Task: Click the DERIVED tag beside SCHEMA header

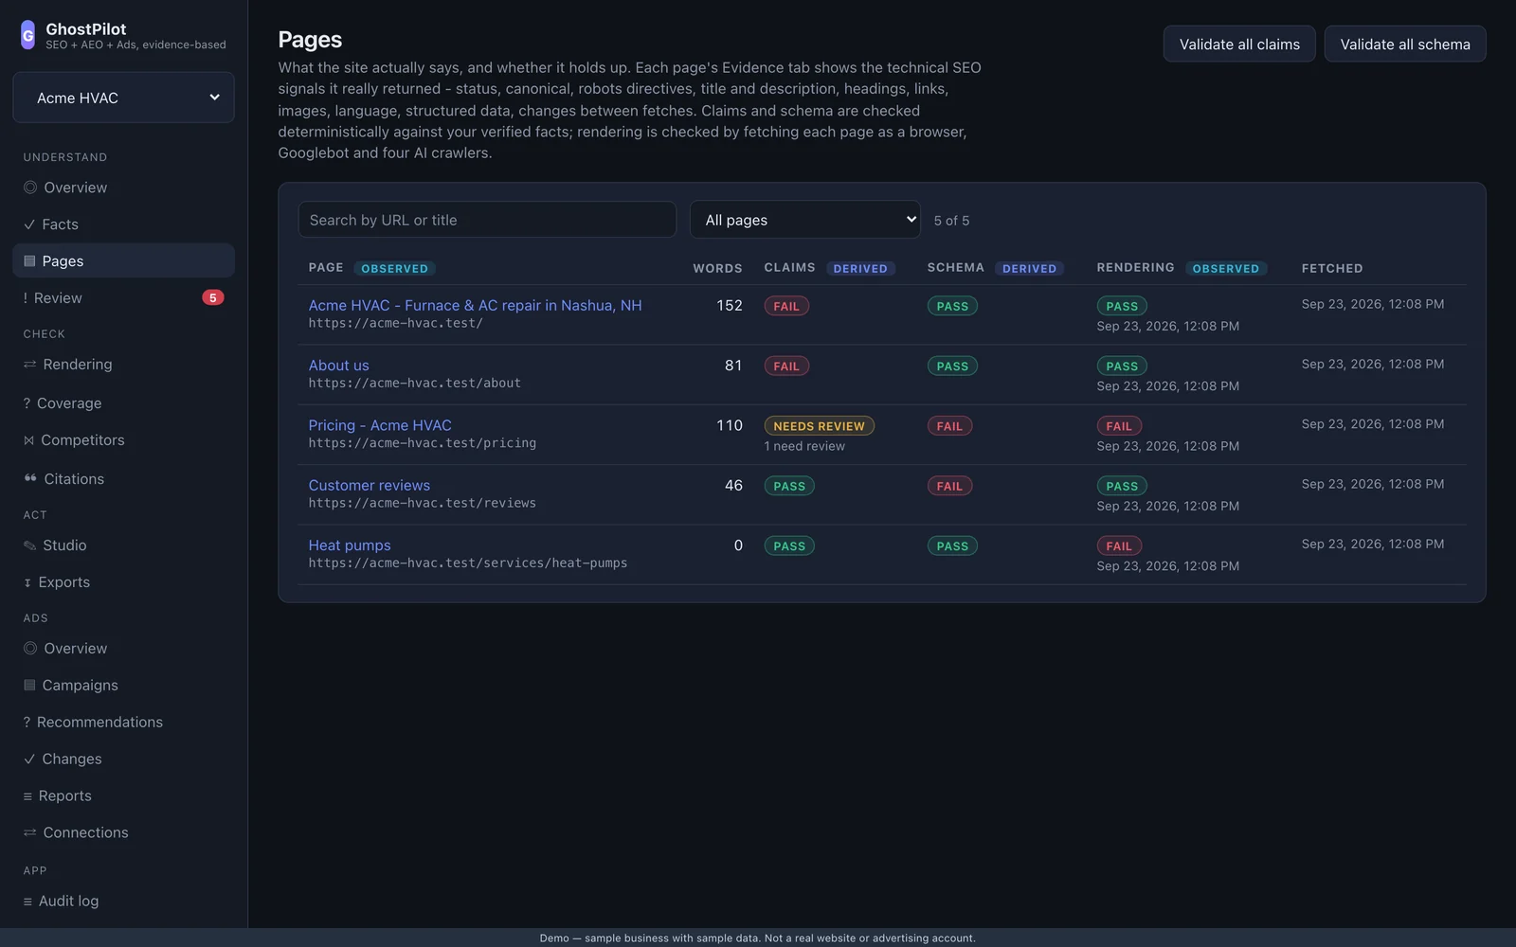Action: point(1029,269)
